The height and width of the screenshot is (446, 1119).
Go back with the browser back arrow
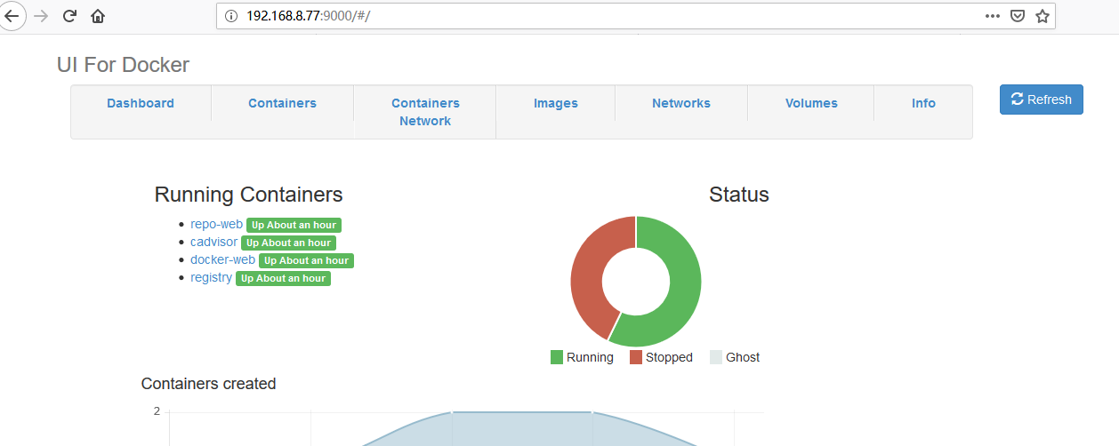pyautogui.click(x=12, y=16)
